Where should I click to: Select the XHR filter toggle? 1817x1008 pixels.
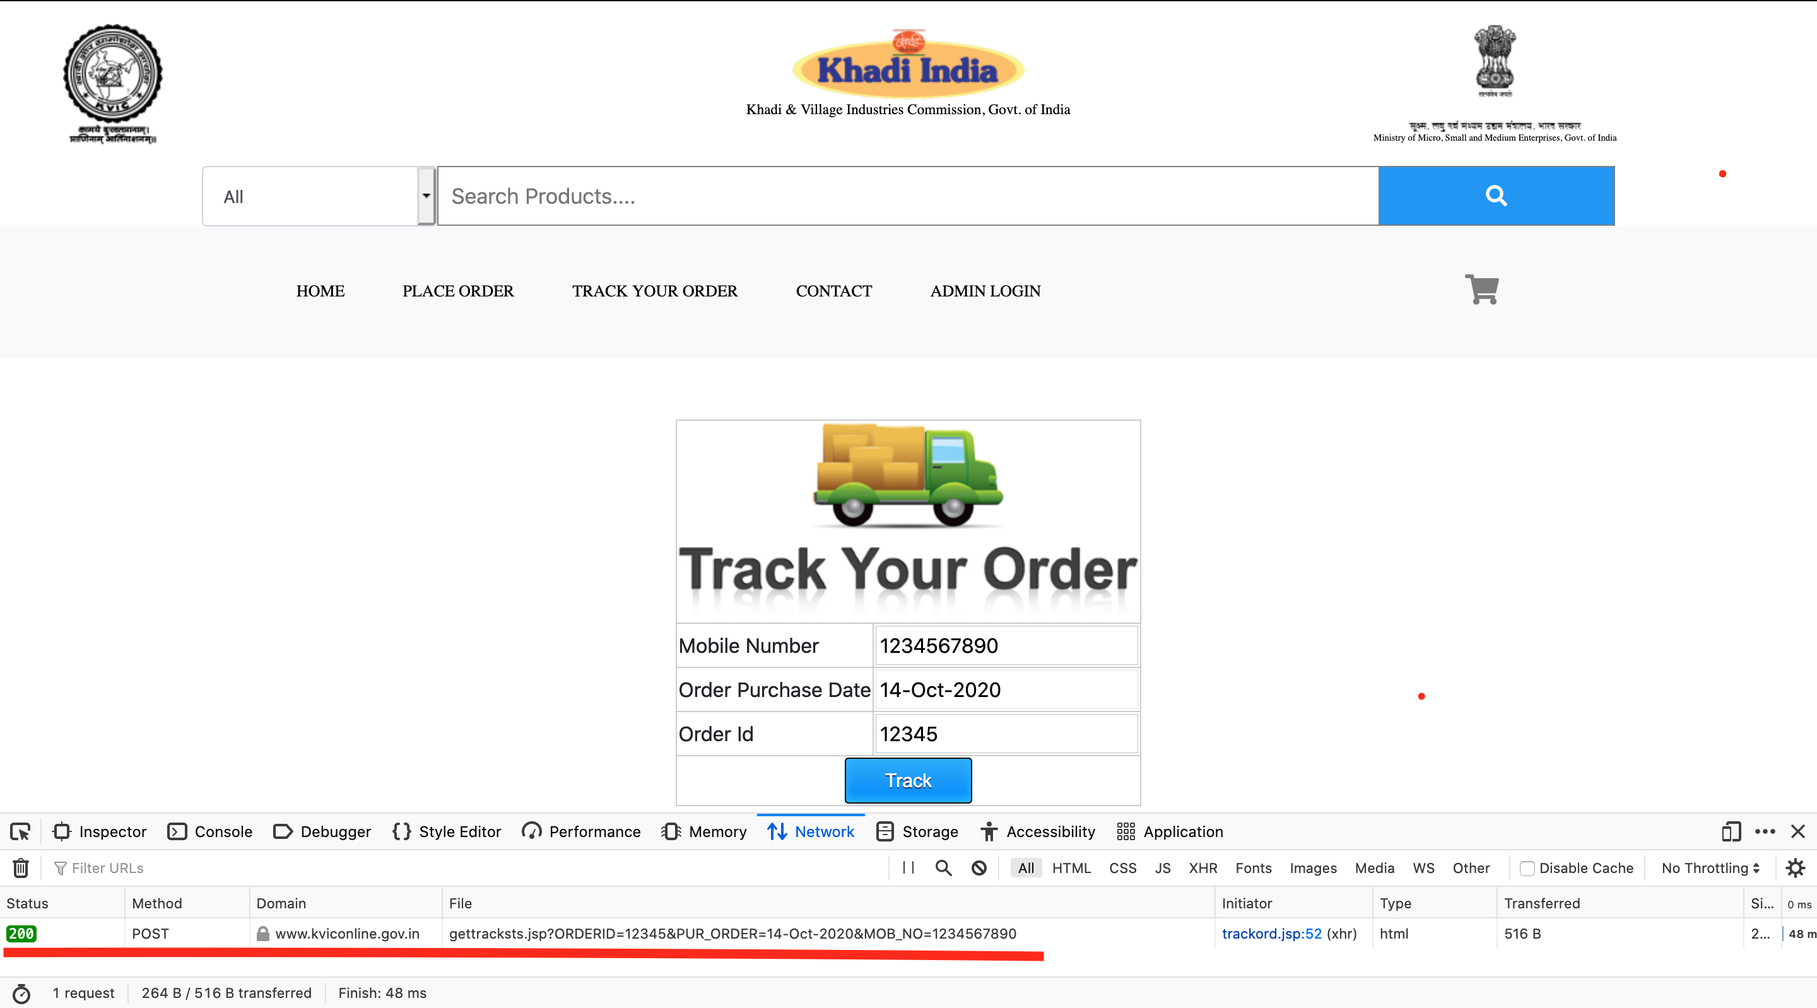[x=1203, y=869]
